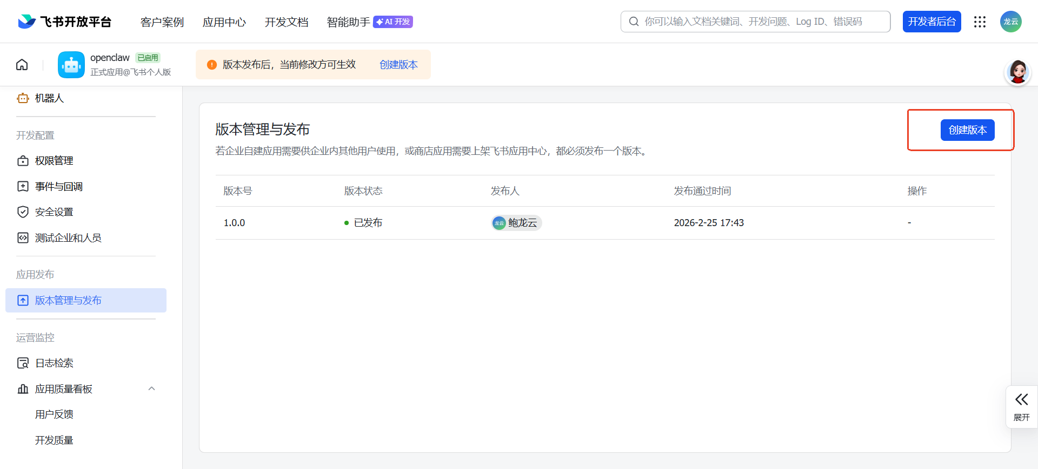1038x469 pixels.
Task: Click the 开发者后台 button
Action: coord(931,22)
